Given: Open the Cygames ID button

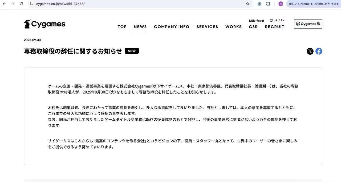Looking at the screenshot, I should point(308,24).
